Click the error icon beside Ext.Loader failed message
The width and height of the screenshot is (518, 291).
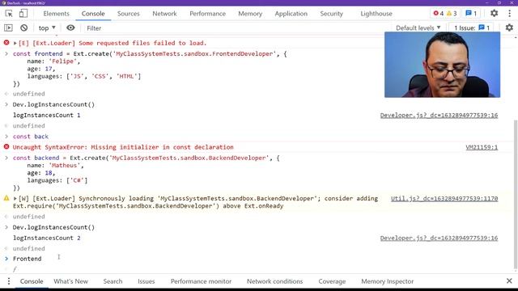tap(6, 43)
